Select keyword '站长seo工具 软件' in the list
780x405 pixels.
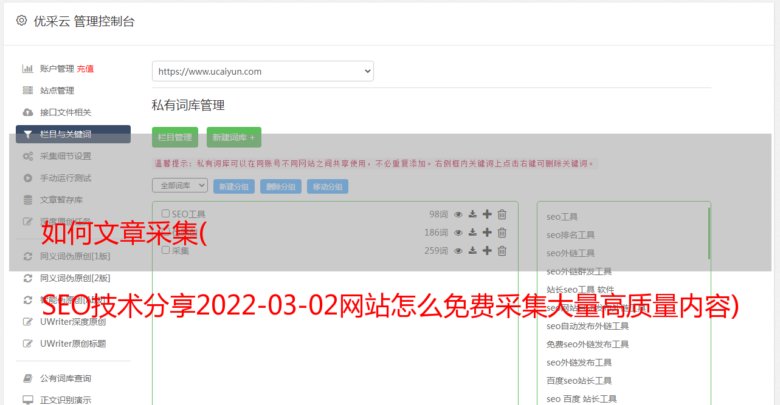point(581,290)
